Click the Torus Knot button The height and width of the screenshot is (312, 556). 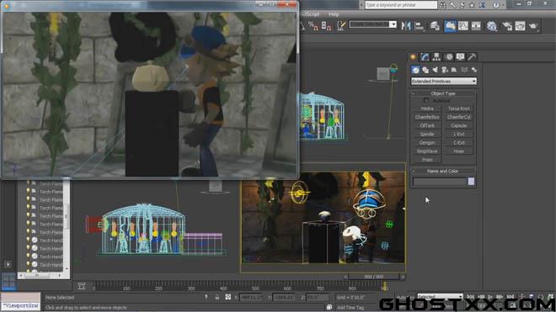[x=459, y=108]
